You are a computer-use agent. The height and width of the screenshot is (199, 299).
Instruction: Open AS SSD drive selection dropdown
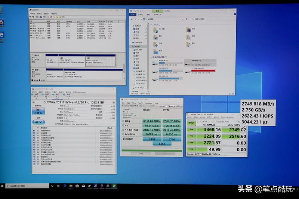[136, 106]
